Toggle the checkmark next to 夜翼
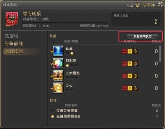165x129 pixels. pyautogui.click(x=52, y=52)
